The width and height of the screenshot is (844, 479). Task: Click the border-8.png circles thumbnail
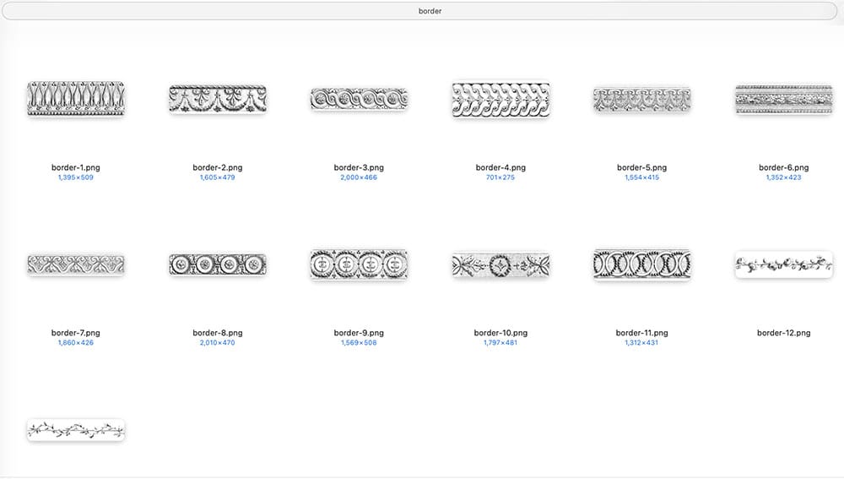click(218, 264)
